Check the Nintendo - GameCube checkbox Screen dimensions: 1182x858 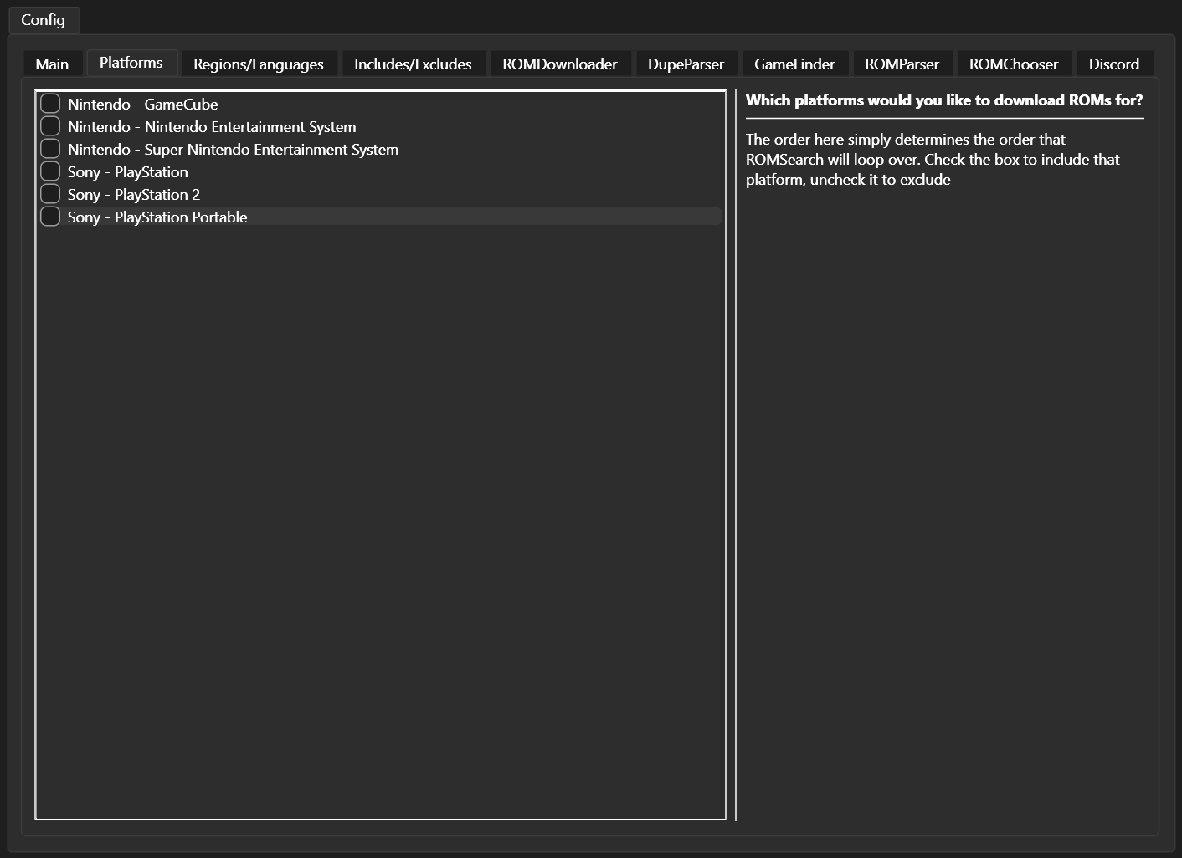pyautogui.click(x=50, y=104)
